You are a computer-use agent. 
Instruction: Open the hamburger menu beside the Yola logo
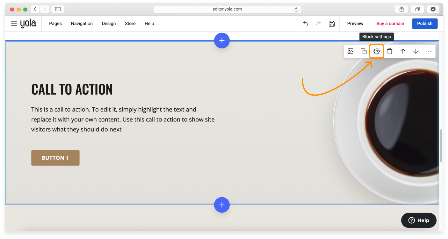14,24
